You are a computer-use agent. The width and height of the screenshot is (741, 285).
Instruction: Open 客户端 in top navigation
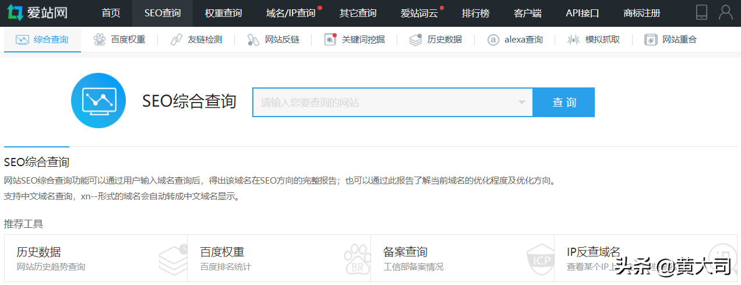pos(528,13)
